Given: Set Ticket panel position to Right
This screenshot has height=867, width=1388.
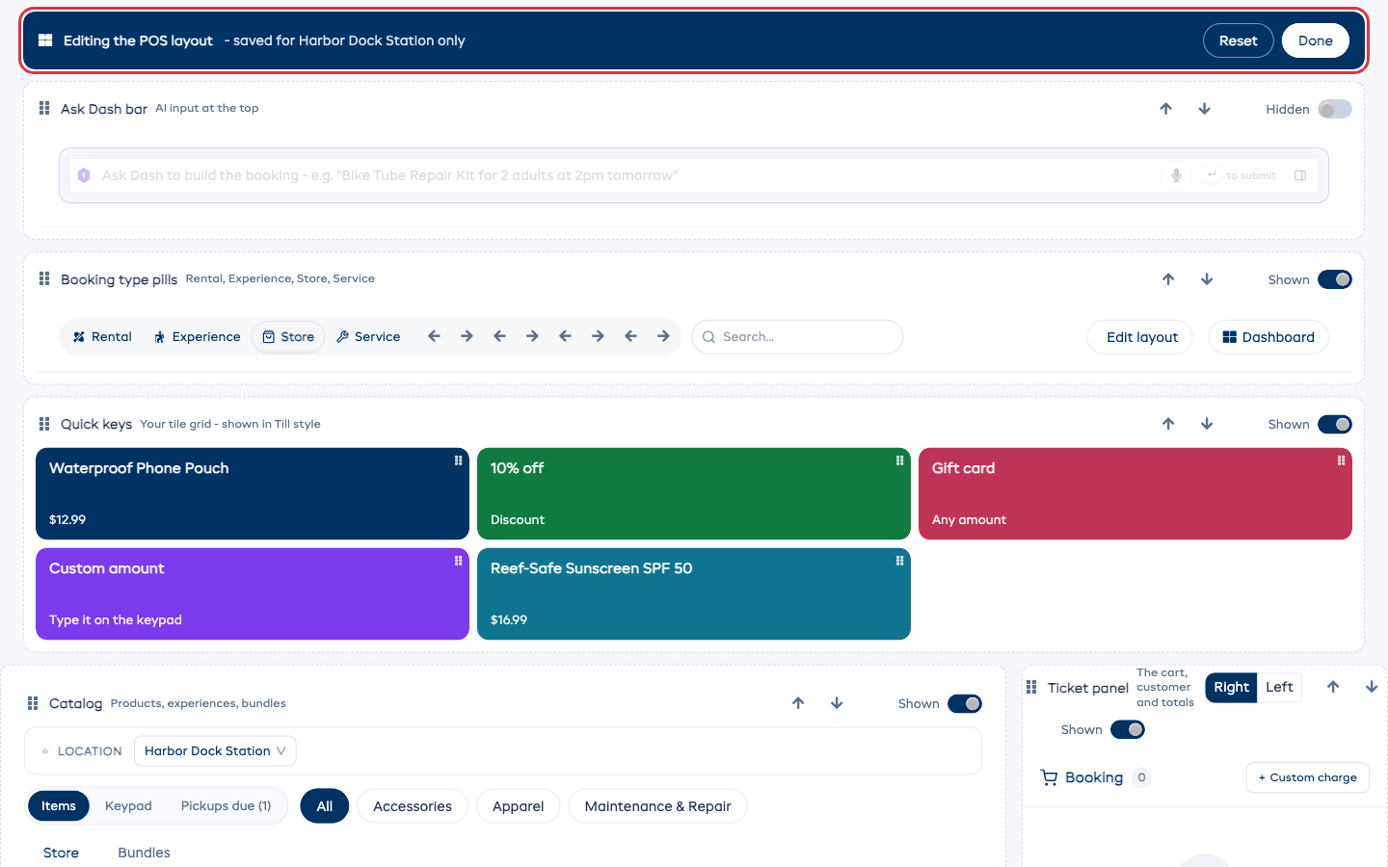Looking at the screenshot, I should [1231, 687].
